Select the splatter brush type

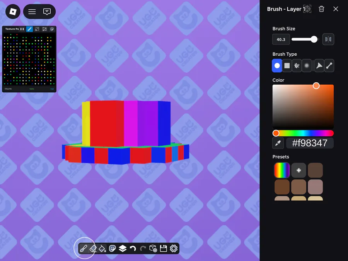tap(297, 65)
